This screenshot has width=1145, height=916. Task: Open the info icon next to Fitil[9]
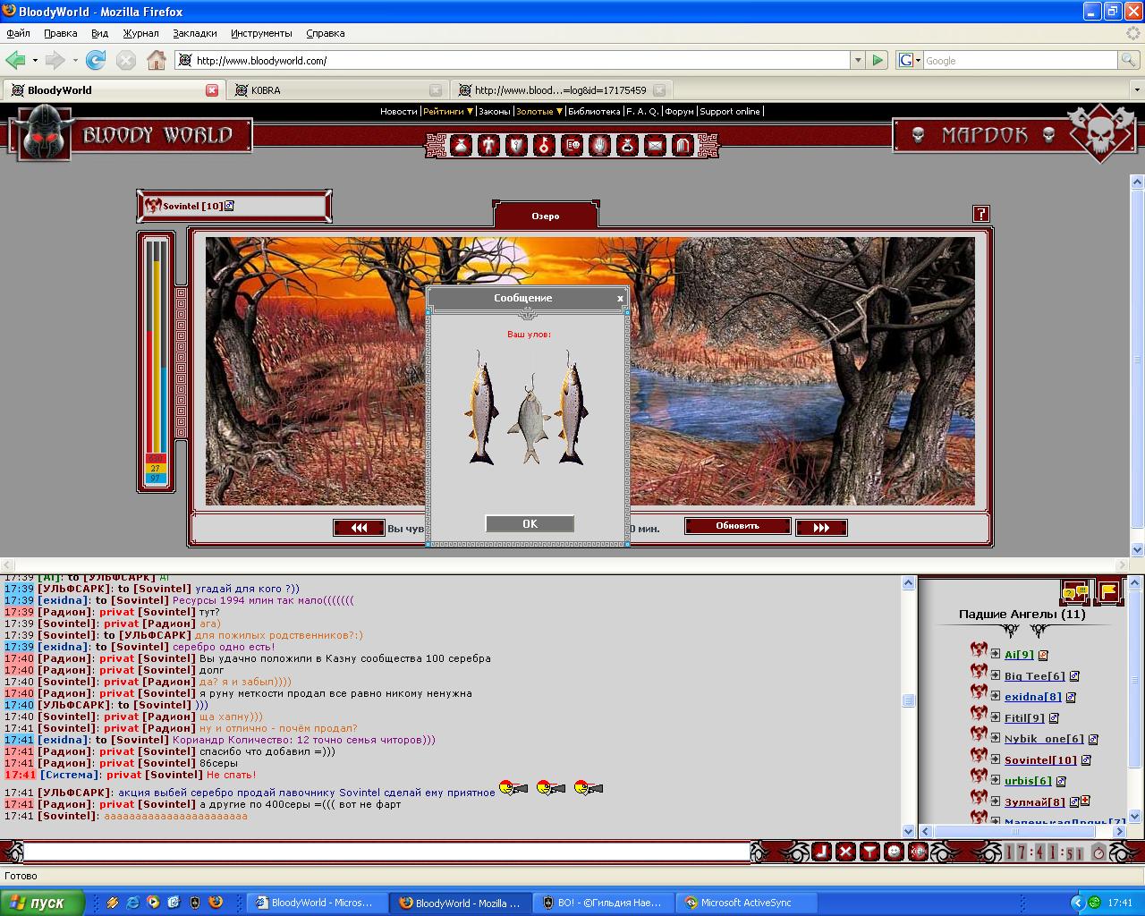point(1054,718)
